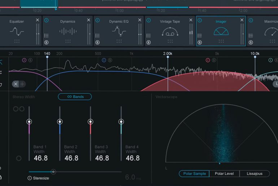278x186 pixels.
Task: Select the Dynamic EQ module
Action: coord(119,31)
